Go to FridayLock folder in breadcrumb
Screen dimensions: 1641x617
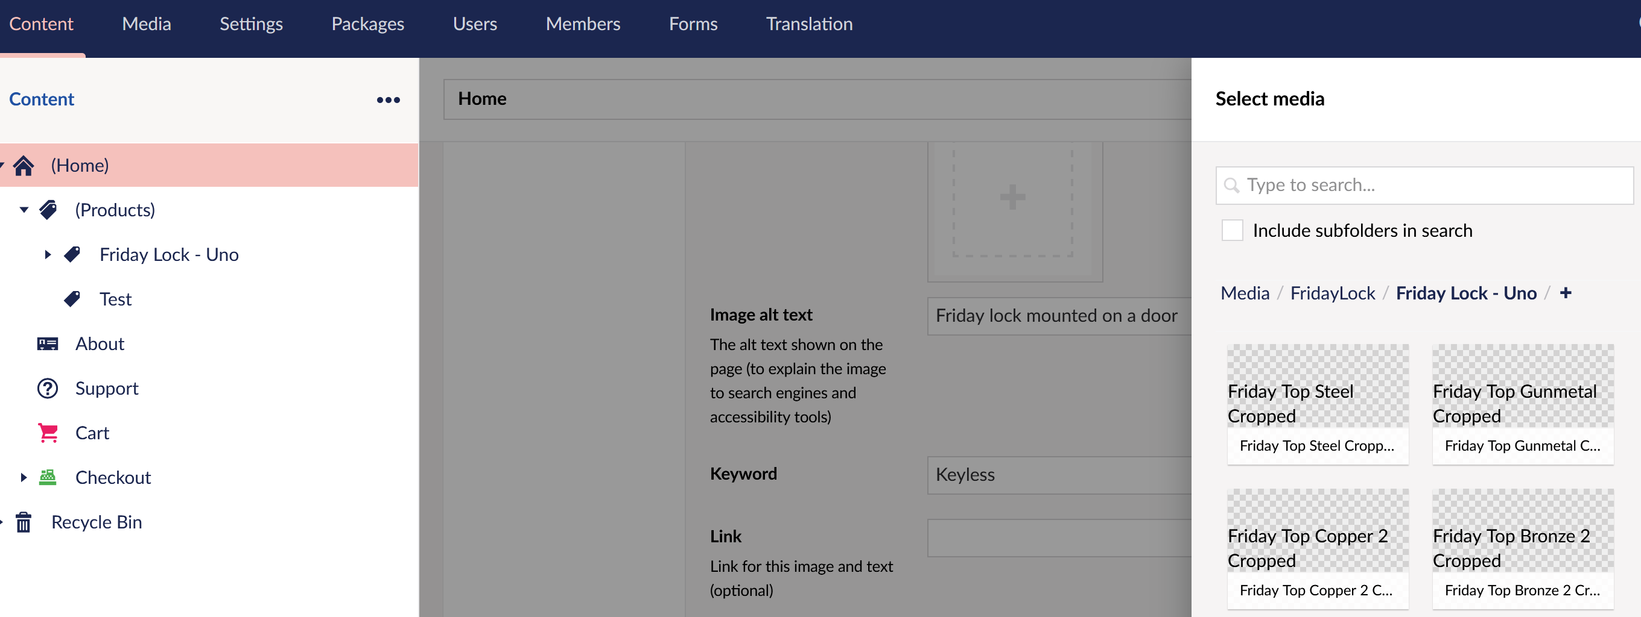pos(1332,293)
